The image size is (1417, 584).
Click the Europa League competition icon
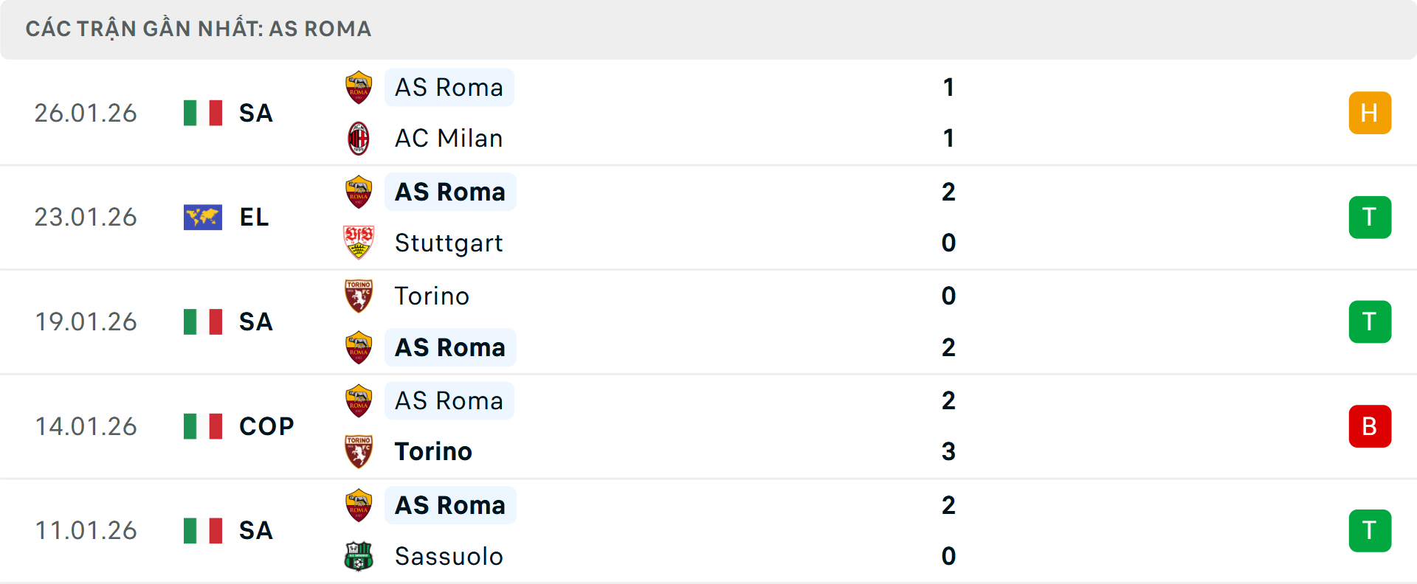click(x=203, y=217)
